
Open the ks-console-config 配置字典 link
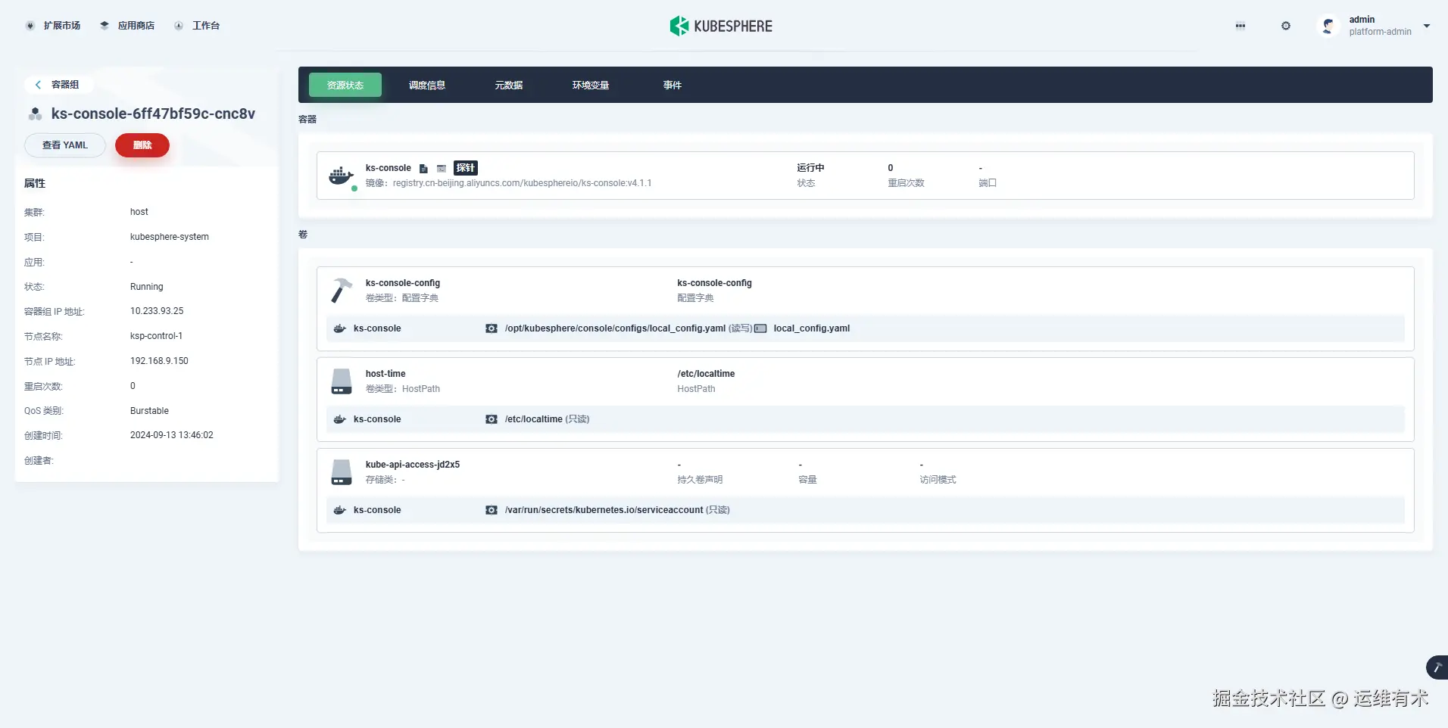coord(715,283)
